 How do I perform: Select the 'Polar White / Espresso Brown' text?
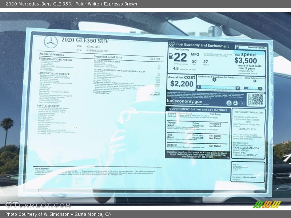tap(106, 4)
